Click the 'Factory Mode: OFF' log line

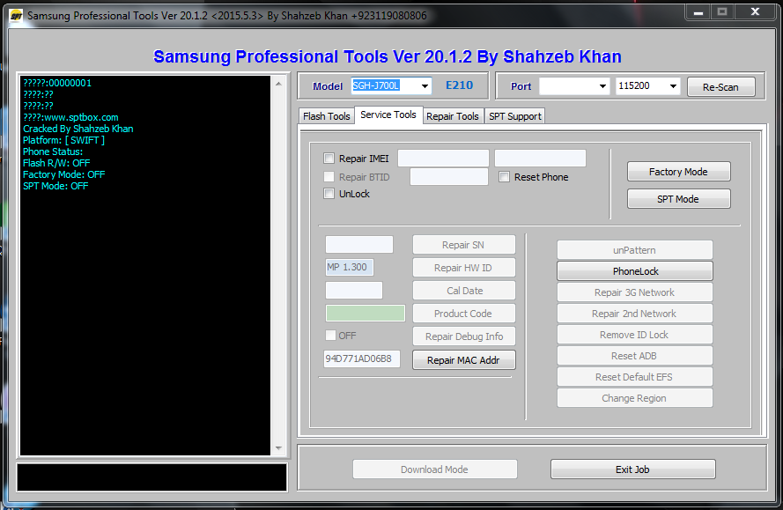tap(64, 174)
